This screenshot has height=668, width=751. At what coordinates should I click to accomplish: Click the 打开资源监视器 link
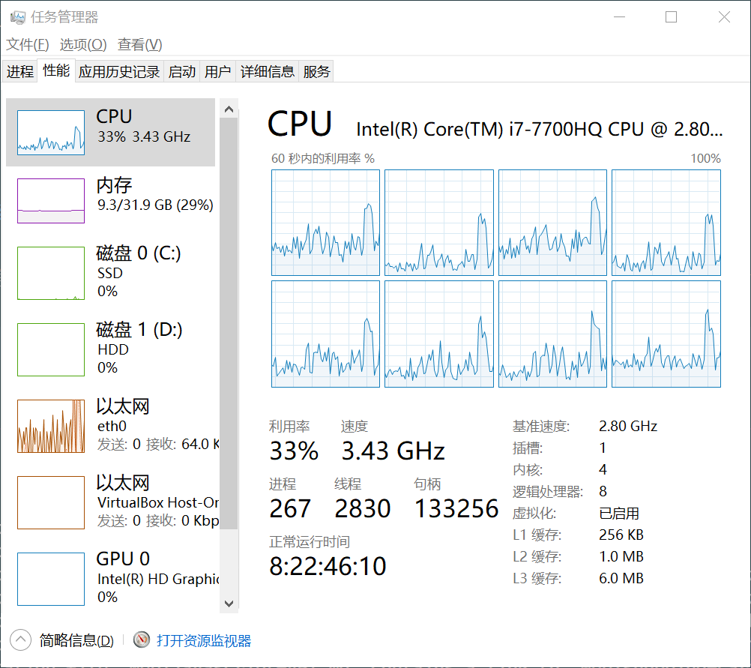pyautogui.click(x=204, y=641)
